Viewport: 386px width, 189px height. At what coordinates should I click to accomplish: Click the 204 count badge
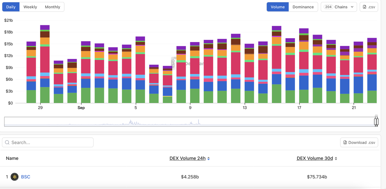(x=328, y=7)
